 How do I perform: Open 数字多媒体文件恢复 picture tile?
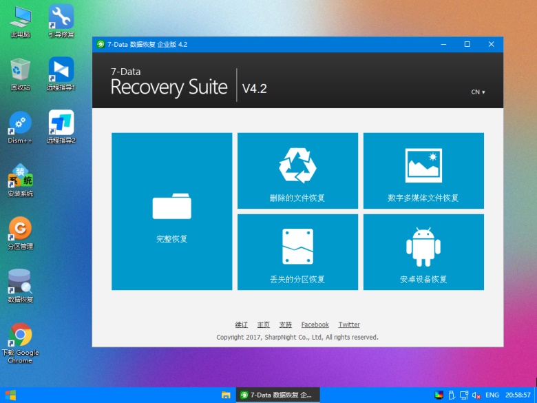(423, 171)
